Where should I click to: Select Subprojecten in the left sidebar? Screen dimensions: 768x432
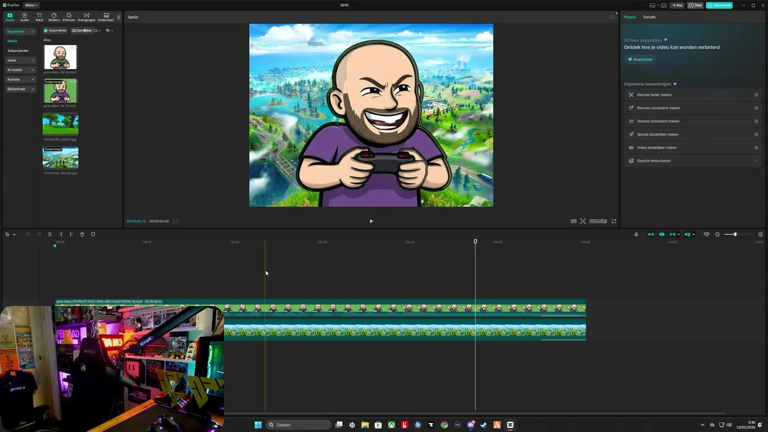click(x=18, y=50)
